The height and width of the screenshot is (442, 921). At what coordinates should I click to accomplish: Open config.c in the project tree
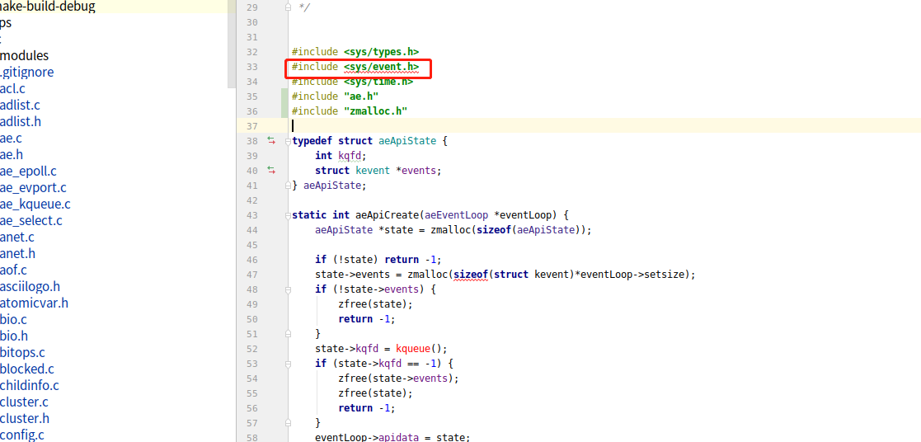[22, 435]
